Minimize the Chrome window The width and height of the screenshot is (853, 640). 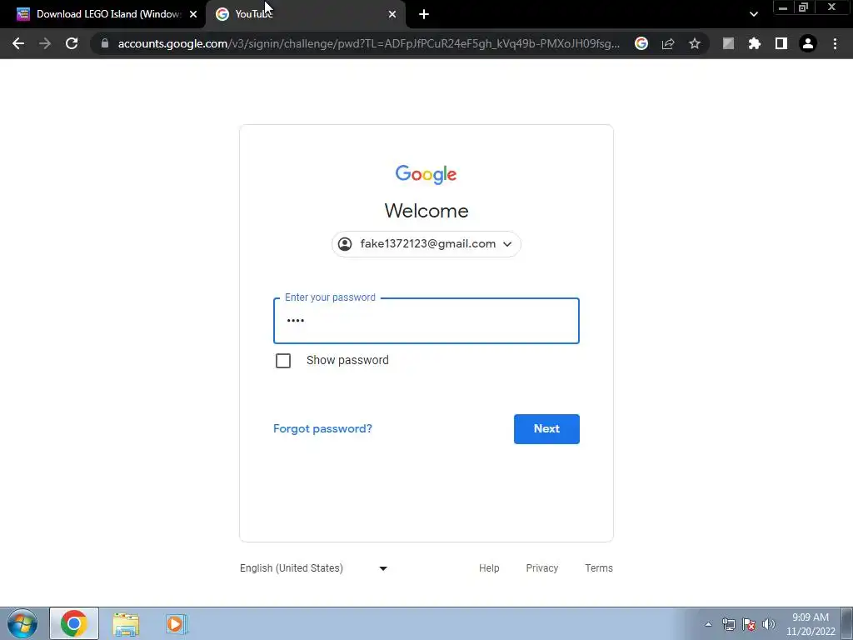[783, 7]
